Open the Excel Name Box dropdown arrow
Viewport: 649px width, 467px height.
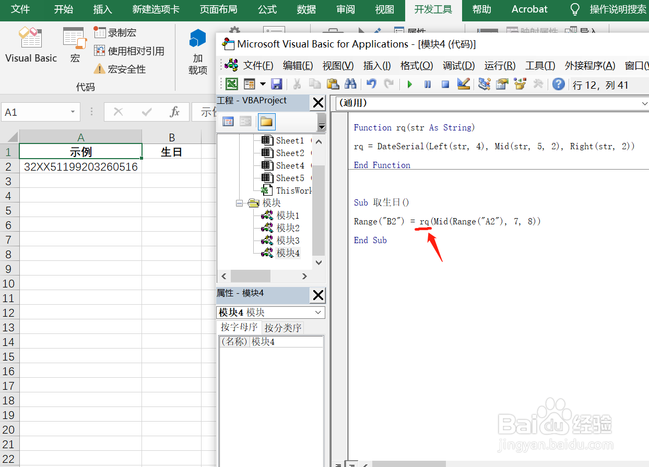pos(73,112)
